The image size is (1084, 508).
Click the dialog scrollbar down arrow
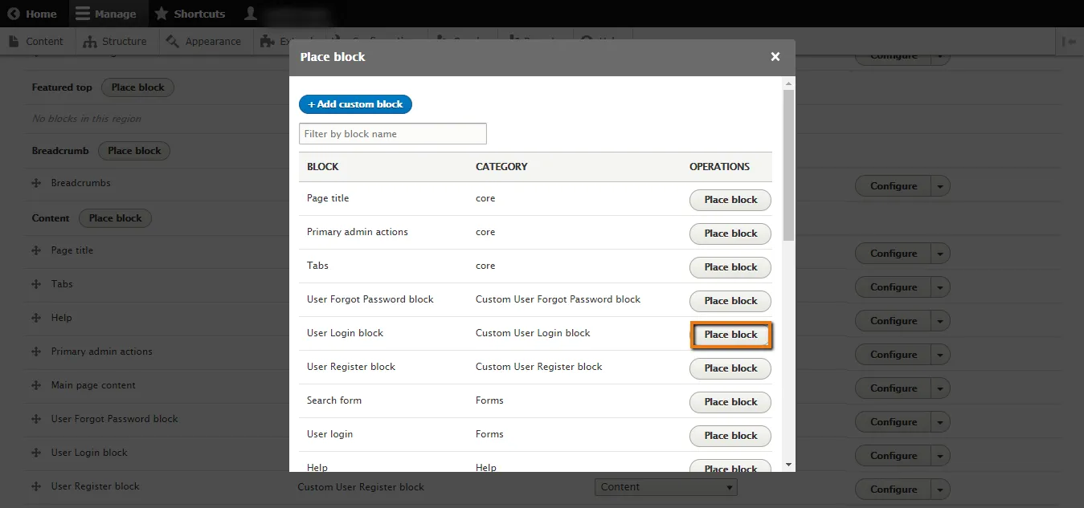[788, 464]
